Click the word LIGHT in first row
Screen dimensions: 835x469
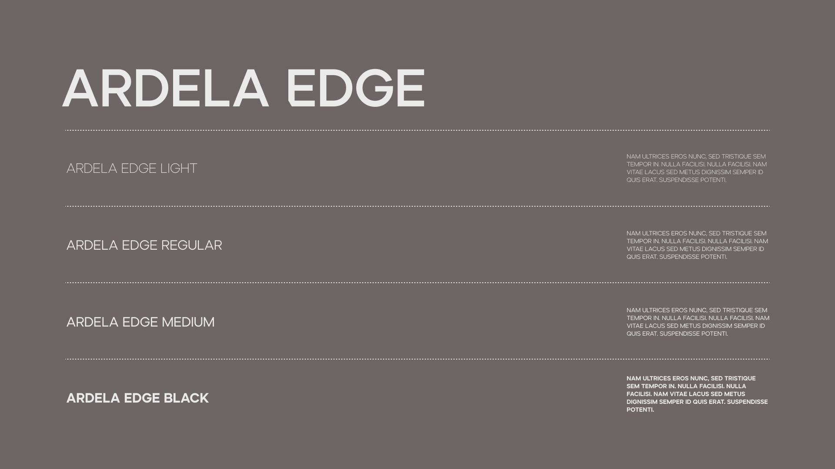click(179, 168)
